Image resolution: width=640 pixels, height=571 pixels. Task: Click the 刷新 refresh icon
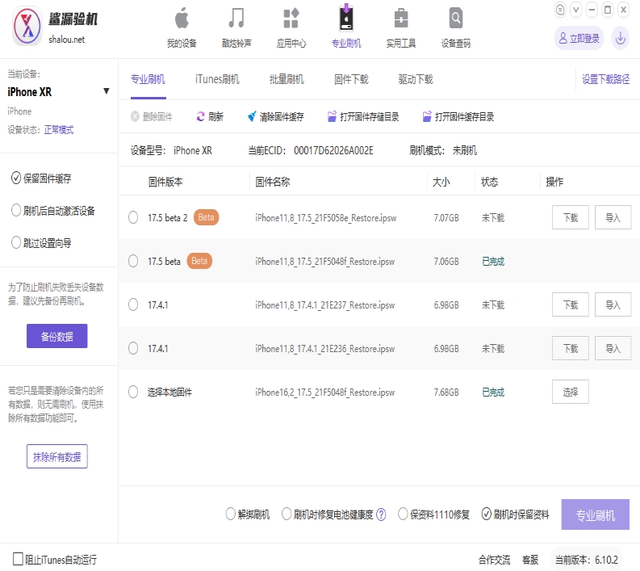tap(201, 116)
